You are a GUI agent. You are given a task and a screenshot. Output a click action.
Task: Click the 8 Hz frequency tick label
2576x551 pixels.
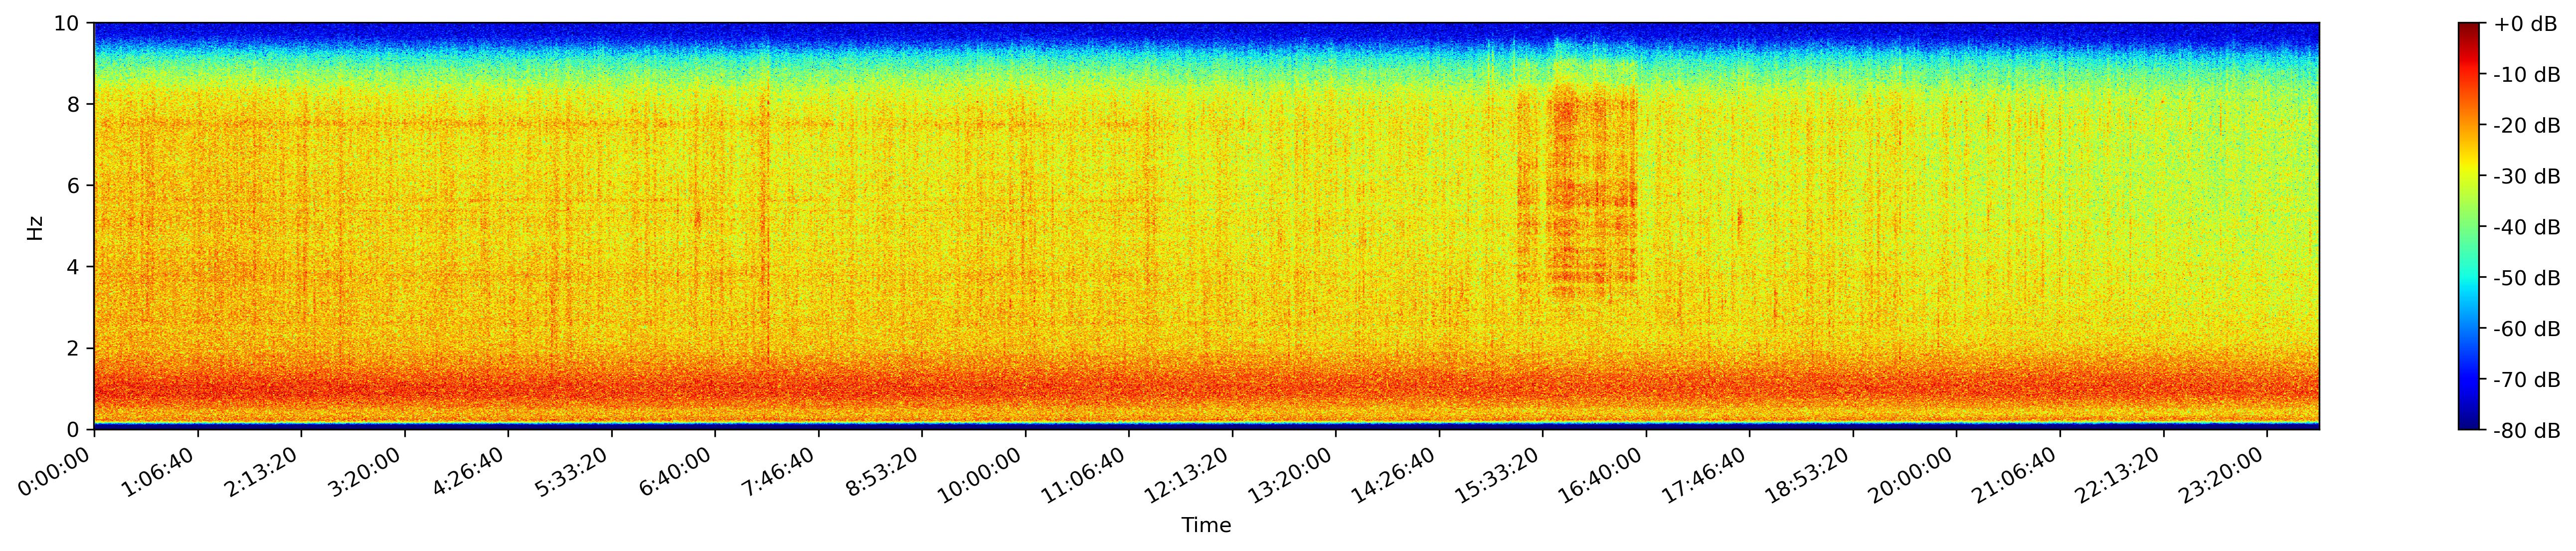tap(74, 104)
